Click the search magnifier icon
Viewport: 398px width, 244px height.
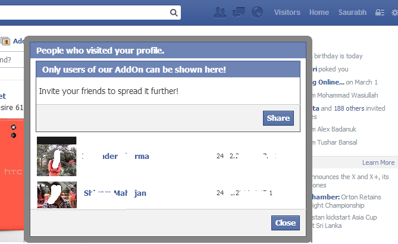[174, 12]
